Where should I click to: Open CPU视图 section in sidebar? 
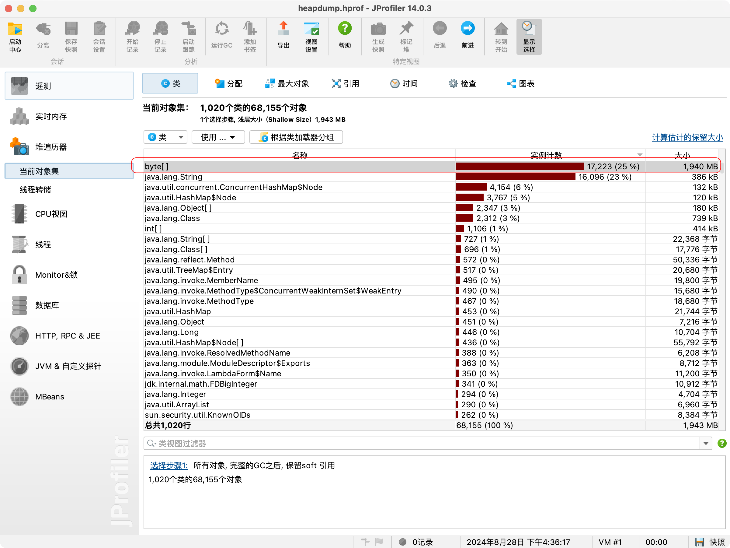pyautogui.click(x=51, y=214)
